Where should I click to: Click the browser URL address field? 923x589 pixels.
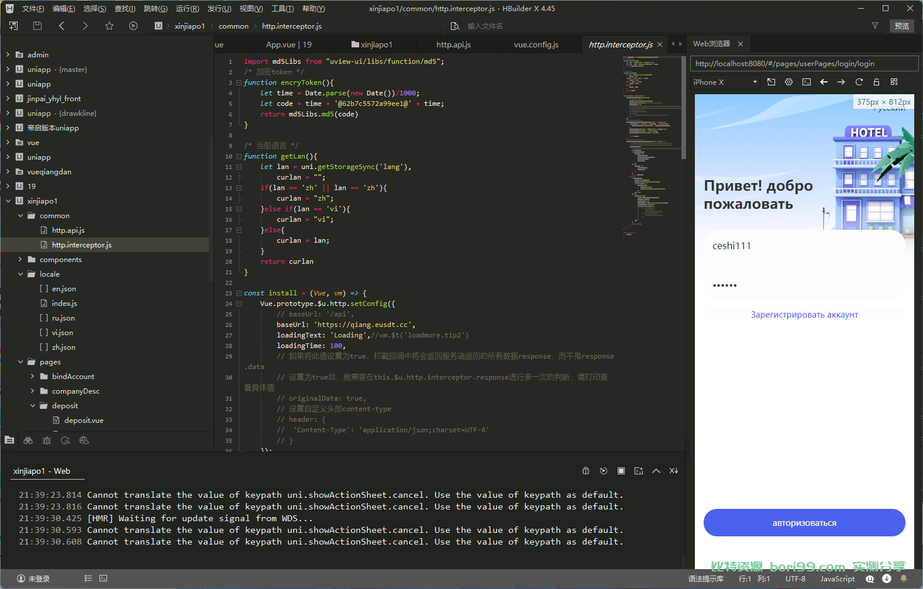(804, 64)
